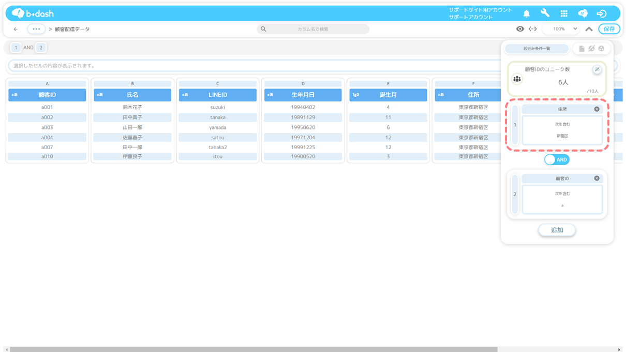The image size is (626, 352).
Task: Remove the 顧客ID filter condition
Action: (597, 178)
